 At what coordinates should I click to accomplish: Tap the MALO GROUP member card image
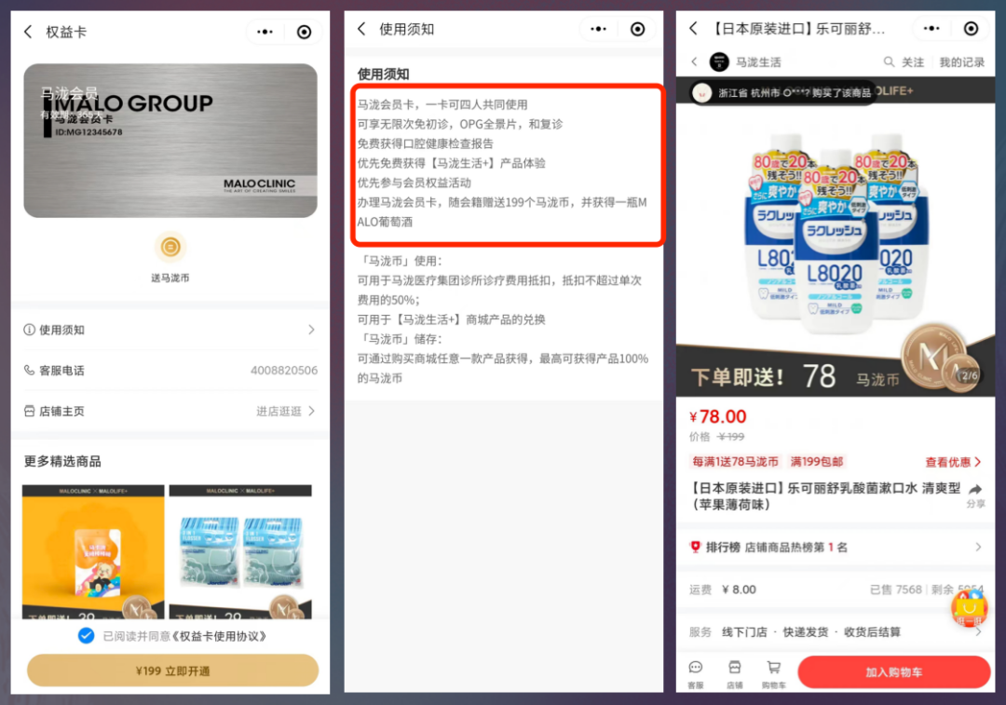click(170, 141)
